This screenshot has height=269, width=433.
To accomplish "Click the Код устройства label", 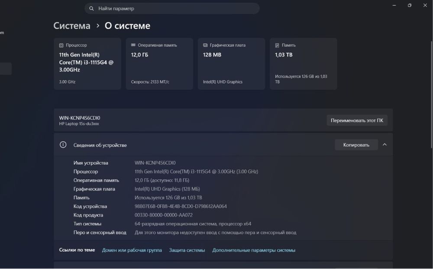I will (90, 206).
